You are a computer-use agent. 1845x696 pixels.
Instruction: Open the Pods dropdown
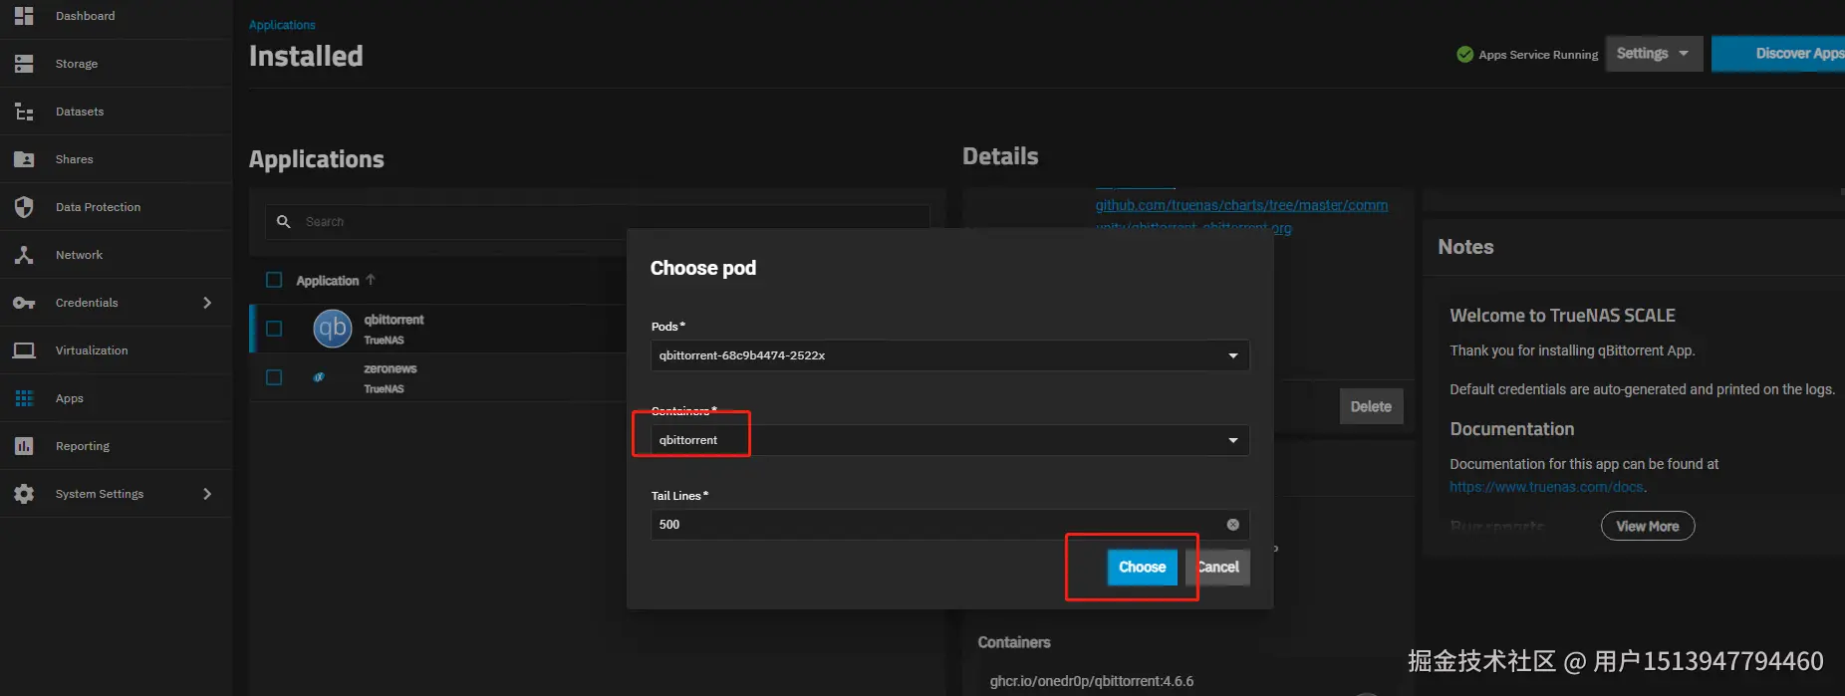click(x=949, y=355)
